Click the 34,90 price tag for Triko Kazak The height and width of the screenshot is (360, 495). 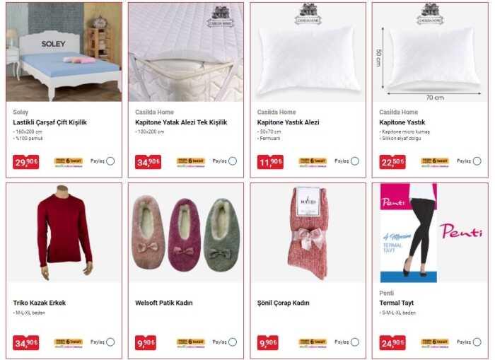(x=26, y=343)
